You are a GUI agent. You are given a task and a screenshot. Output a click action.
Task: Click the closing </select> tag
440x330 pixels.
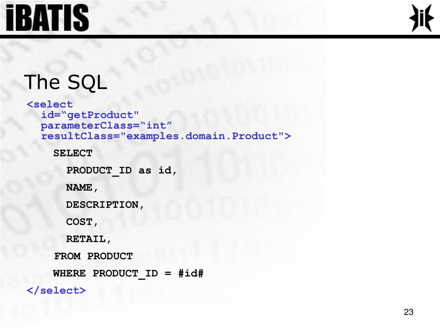pos(56,290)
